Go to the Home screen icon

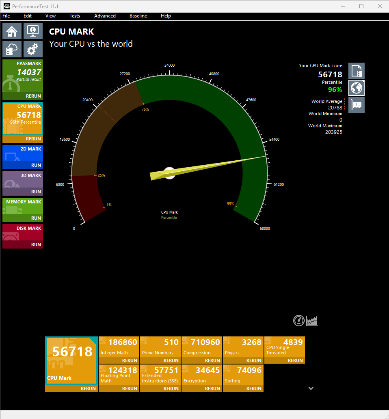click(12, 31)
